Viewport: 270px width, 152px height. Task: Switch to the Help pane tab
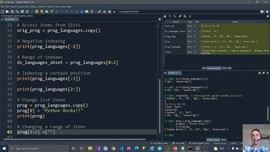[204, 68]
